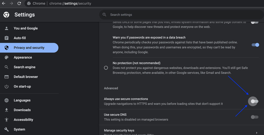Disable password data breach warning toggle
The height and width of the screenshot is (135, 264).
pyautogui.click(x=255, y=45)
